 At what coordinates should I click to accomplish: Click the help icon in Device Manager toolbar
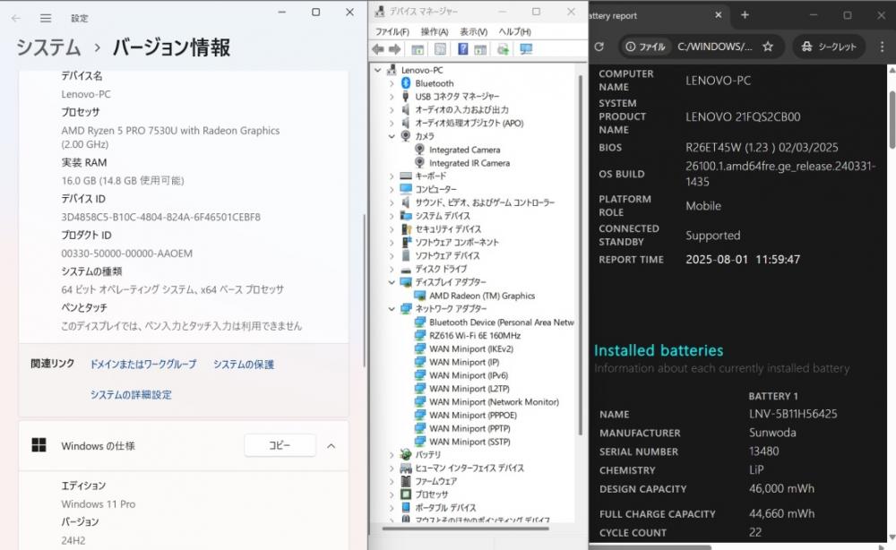pyautogui.click(x=463, y=49)
